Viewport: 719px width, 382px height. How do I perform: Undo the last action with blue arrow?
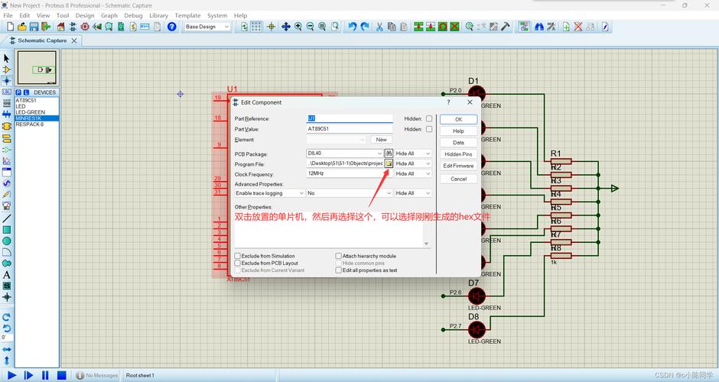[x=352, y=27]
